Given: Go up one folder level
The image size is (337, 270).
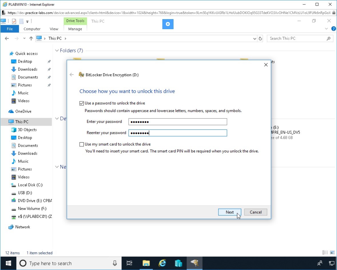Looking at the screenshot, I should click(31, 39).
